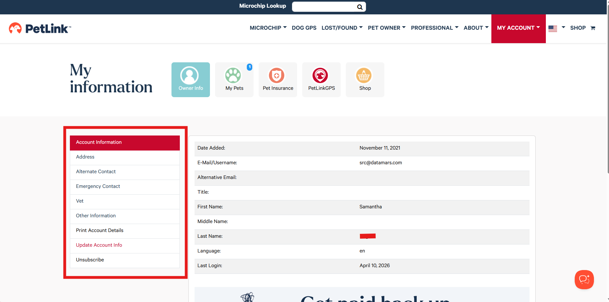Open Alternate Contact section
This screenshot has height=302, width=609.
125,172
